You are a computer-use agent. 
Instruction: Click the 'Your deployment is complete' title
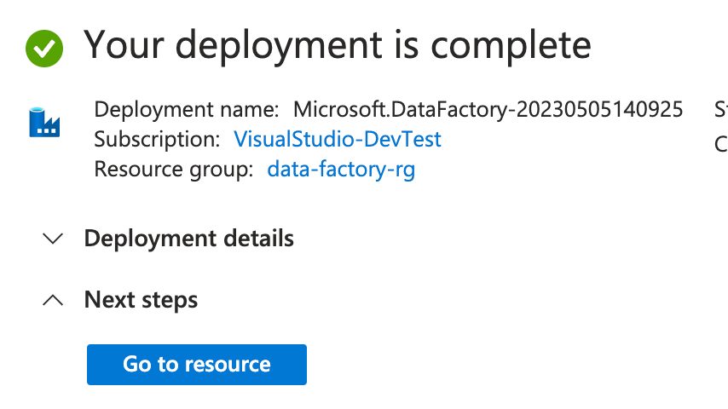tap(337, 45)
